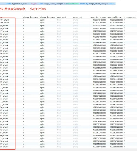This screenshot has width=137, height=151.
Task: Select the 101_chunk row name cell
Action: click(5, 20)
